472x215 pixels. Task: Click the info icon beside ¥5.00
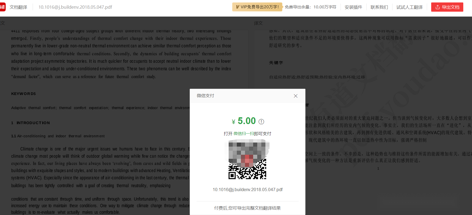pos(261,122)
